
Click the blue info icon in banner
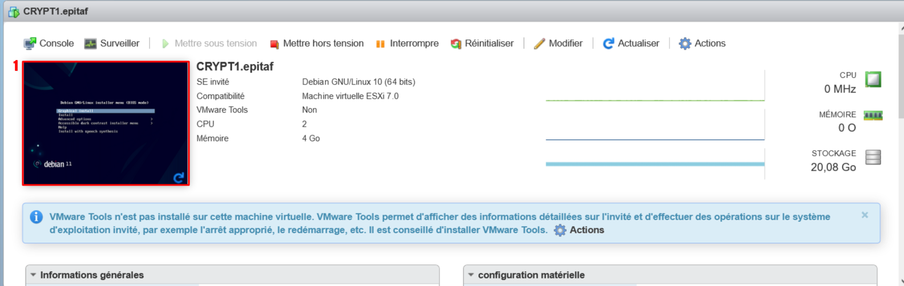click(36, 217)
